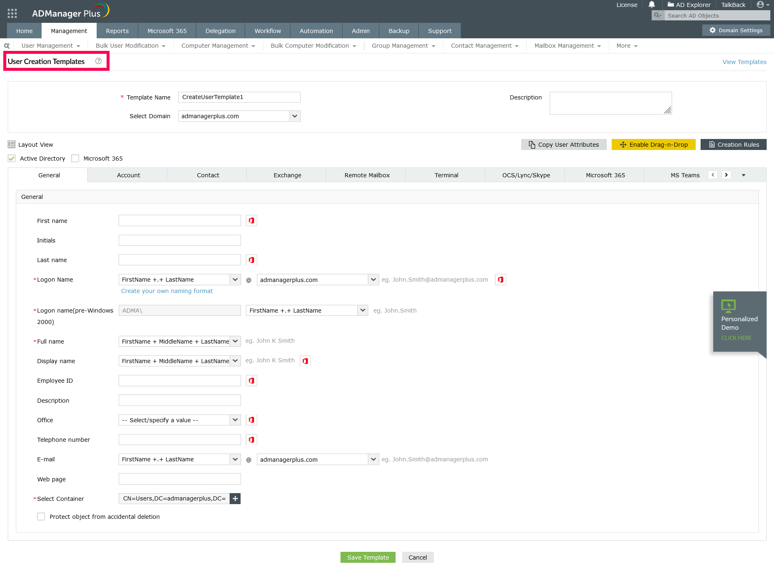774x573 pixels.
Task: Click CLICK HERE on Personalized Demo
Action: tap(736, 338)
